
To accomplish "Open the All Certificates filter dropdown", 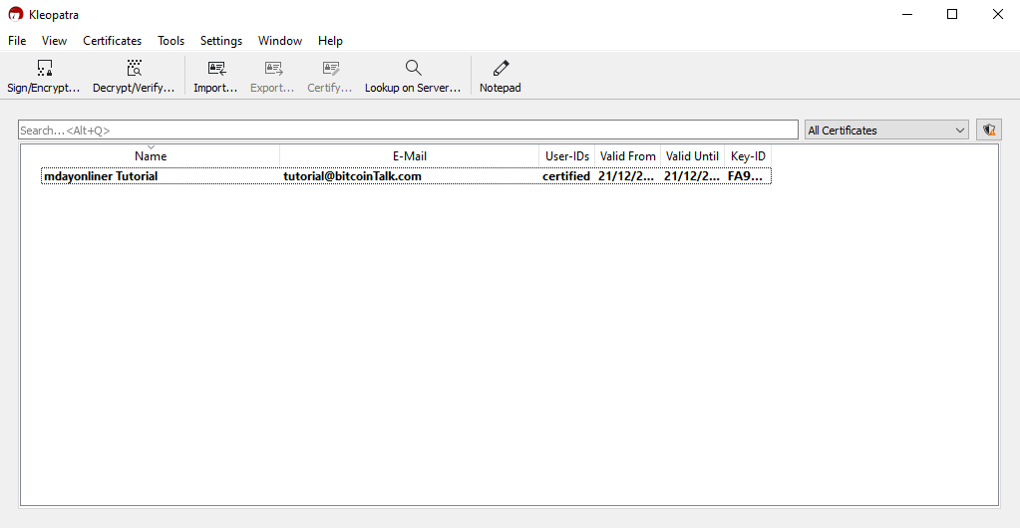I will click(x=886, y=131).
